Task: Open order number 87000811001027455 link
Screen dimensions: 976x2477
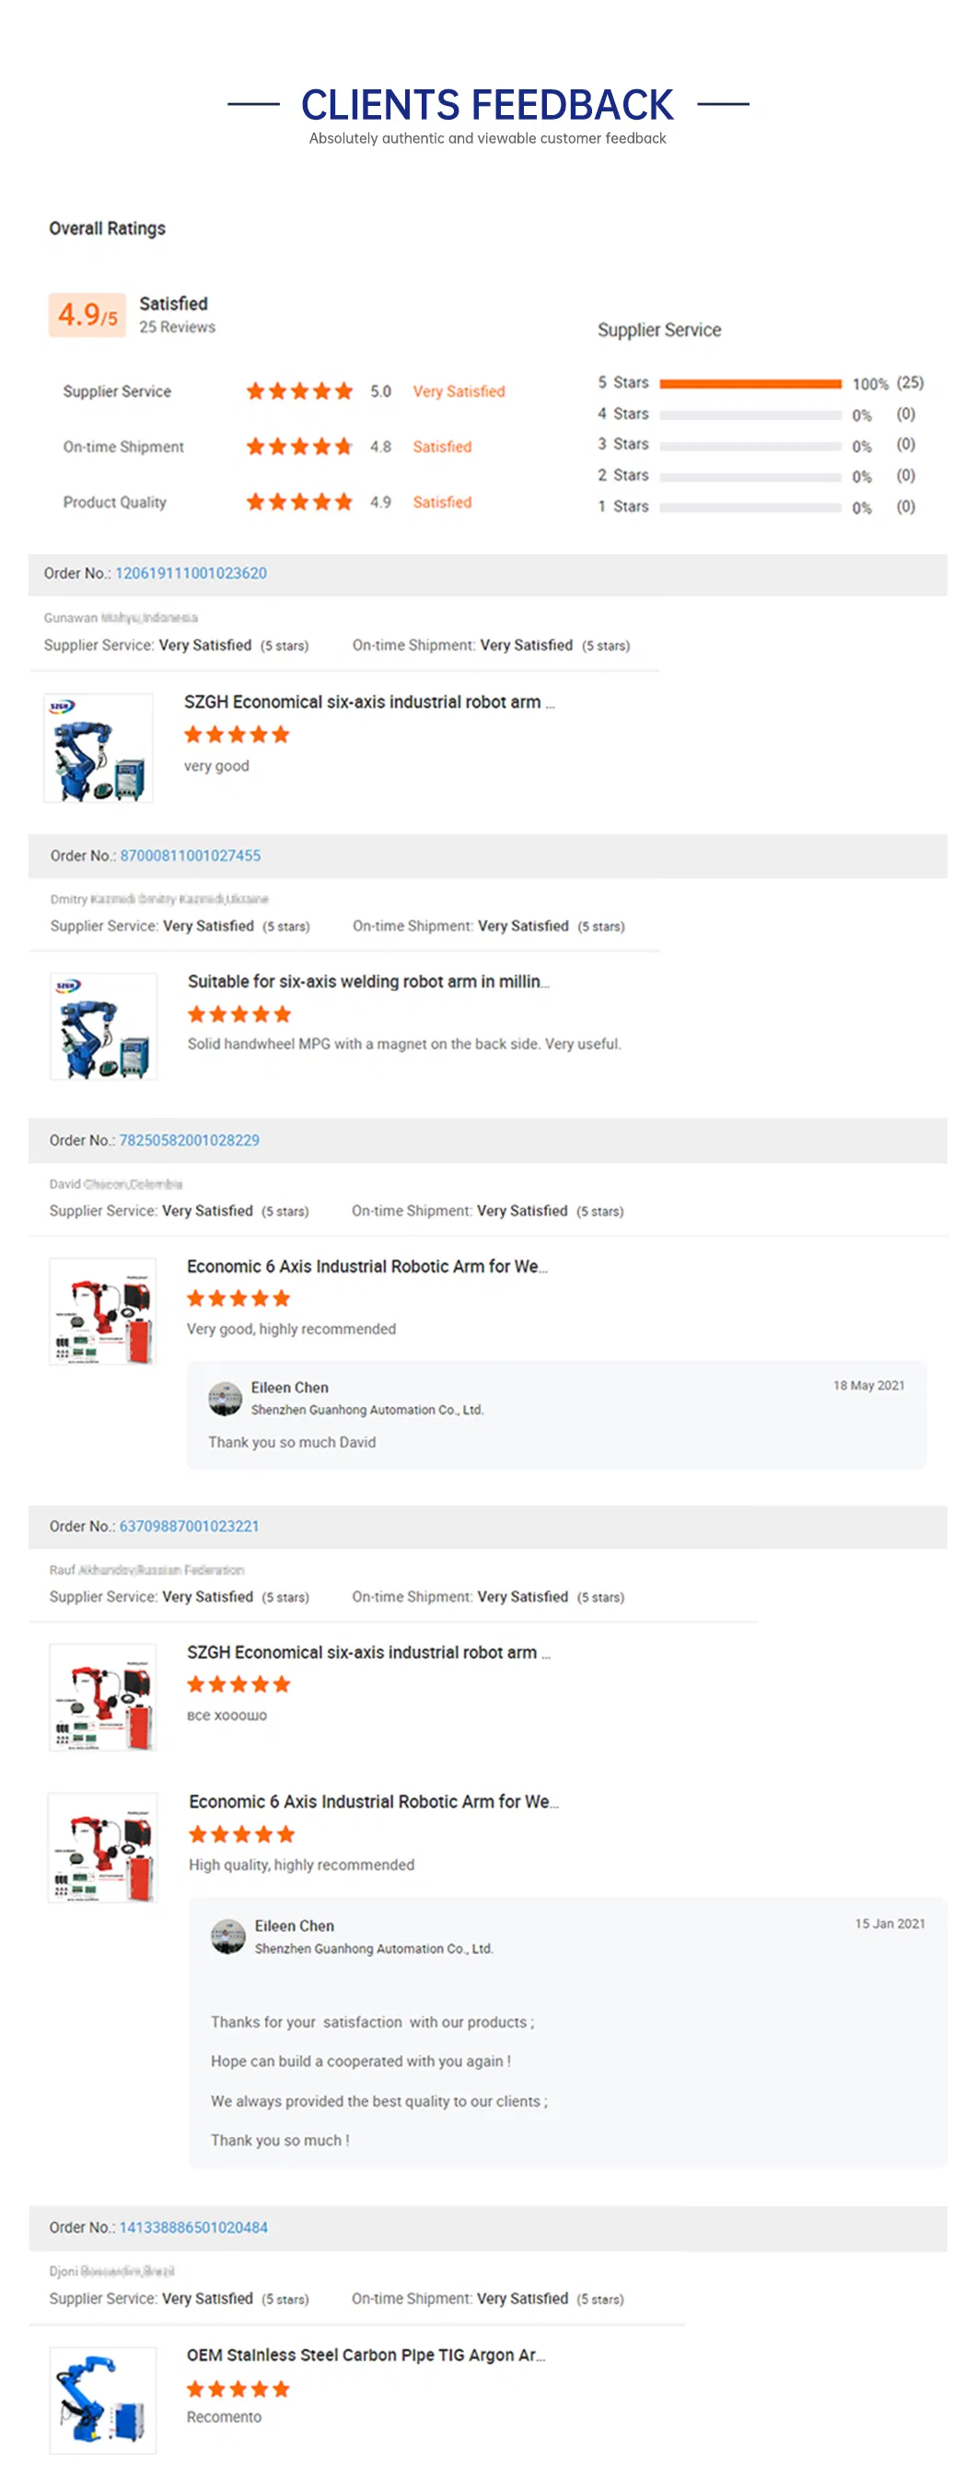Action: (191, 855)
